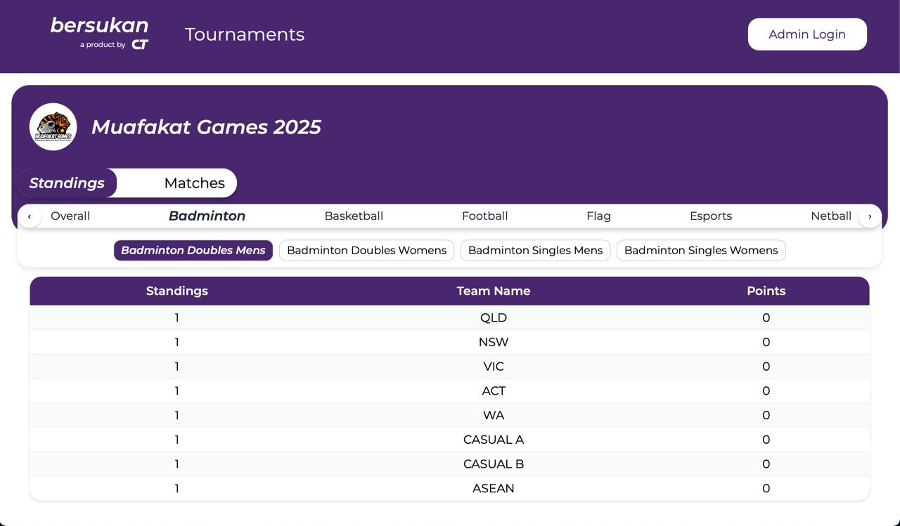
Task: Go to the Flag tab
Action: [x=598, y=216]
